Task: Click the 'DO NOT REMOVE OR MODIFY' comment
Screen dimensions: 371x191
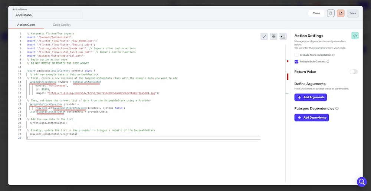Action: (x=58, y=63)
